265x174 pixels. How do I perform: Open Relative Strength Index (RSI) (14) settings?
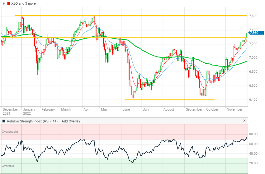click(32, 121)
